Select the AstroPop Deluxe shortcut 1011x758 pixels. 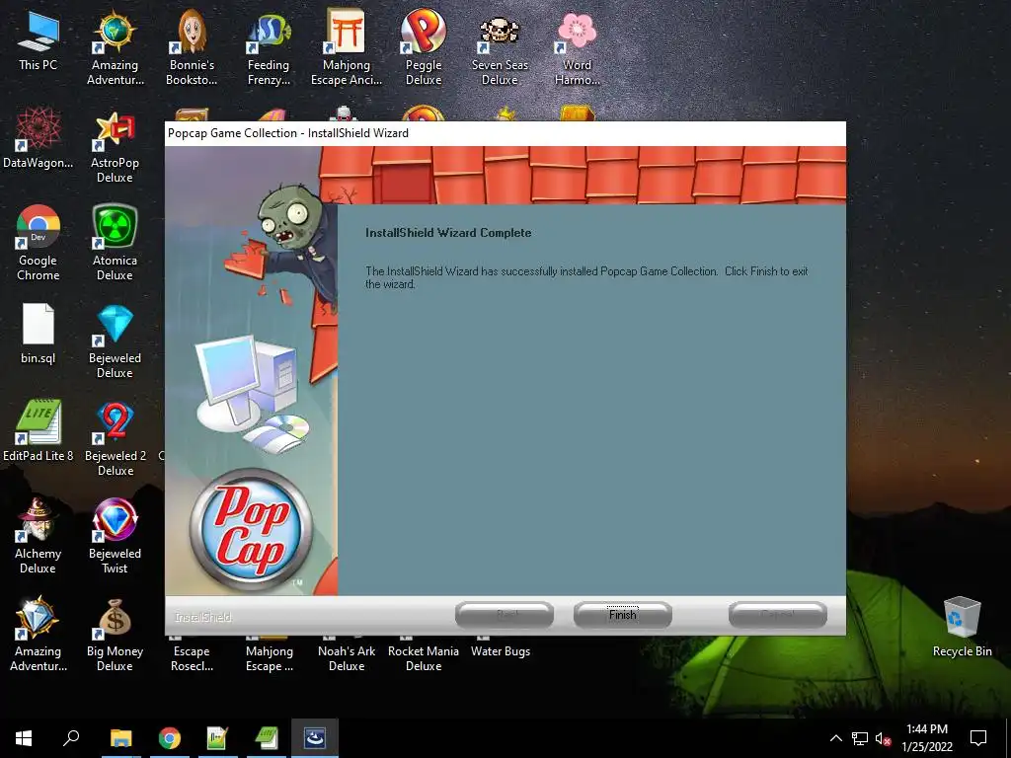point(115,146)
